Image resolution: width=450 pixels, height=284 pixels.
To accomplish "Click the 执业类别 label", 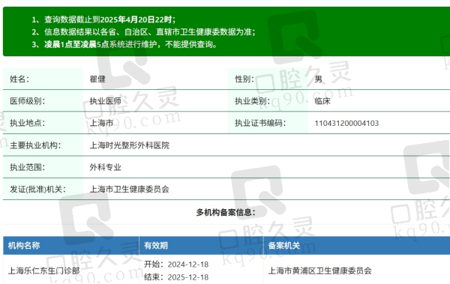I will point(252,101).
